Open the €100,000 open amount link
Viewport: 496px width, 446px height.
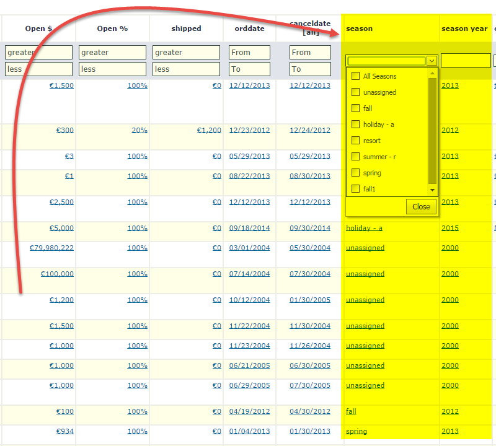(x=57, y=274)
